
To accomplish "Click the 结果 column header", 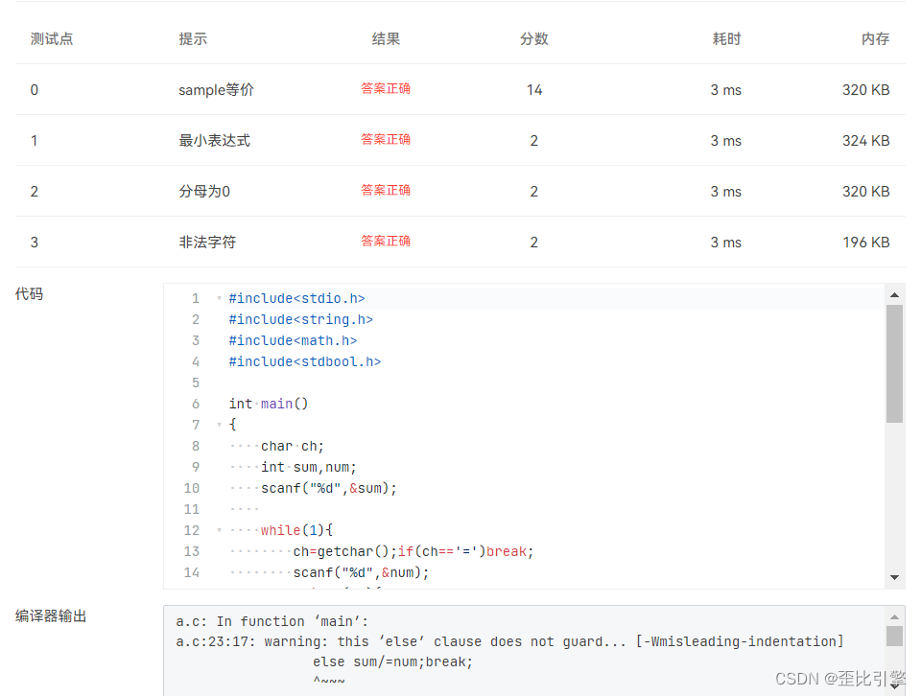I will coord(386,39).
